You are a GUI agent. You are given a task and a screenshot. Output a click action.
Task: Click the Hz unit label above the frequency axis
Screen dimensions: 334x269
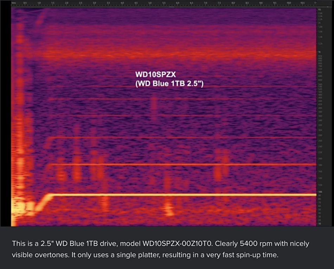(319, 9)
